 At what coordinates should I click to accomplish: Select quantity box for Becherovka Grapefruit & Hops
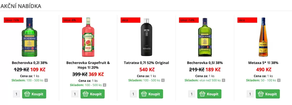pyautogui.click(x=75, y=94)
